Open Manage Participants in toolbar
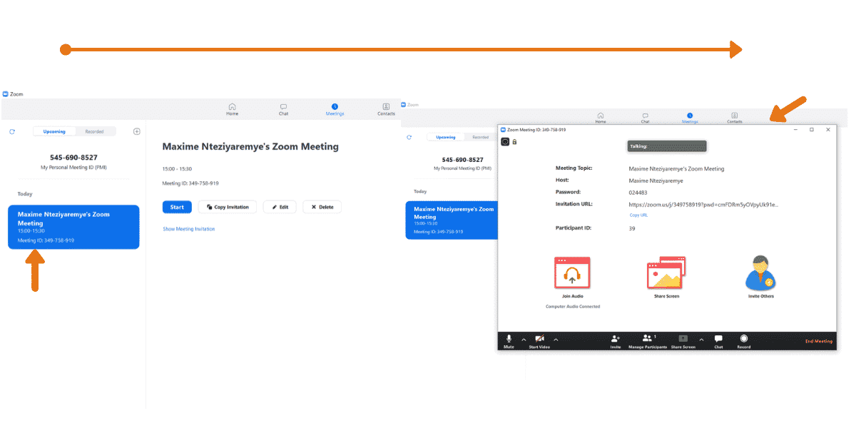Screen dimensions: 856x448 (x=648, y=341)
